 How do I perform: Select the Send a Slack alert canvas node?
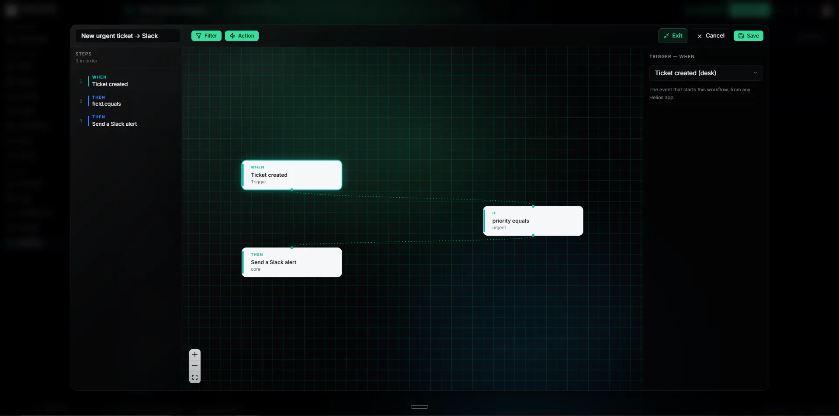click(292, 262)
